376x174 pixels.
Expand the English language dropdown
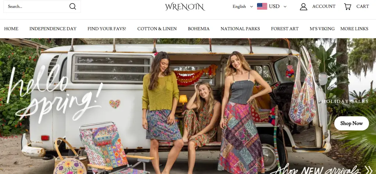(x=242, y=7)
